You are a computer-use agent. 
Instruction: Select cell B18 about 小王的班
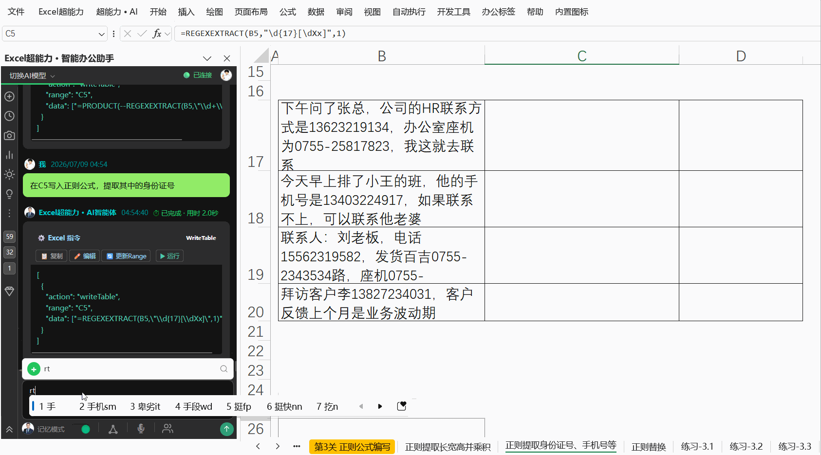[381, 199]
